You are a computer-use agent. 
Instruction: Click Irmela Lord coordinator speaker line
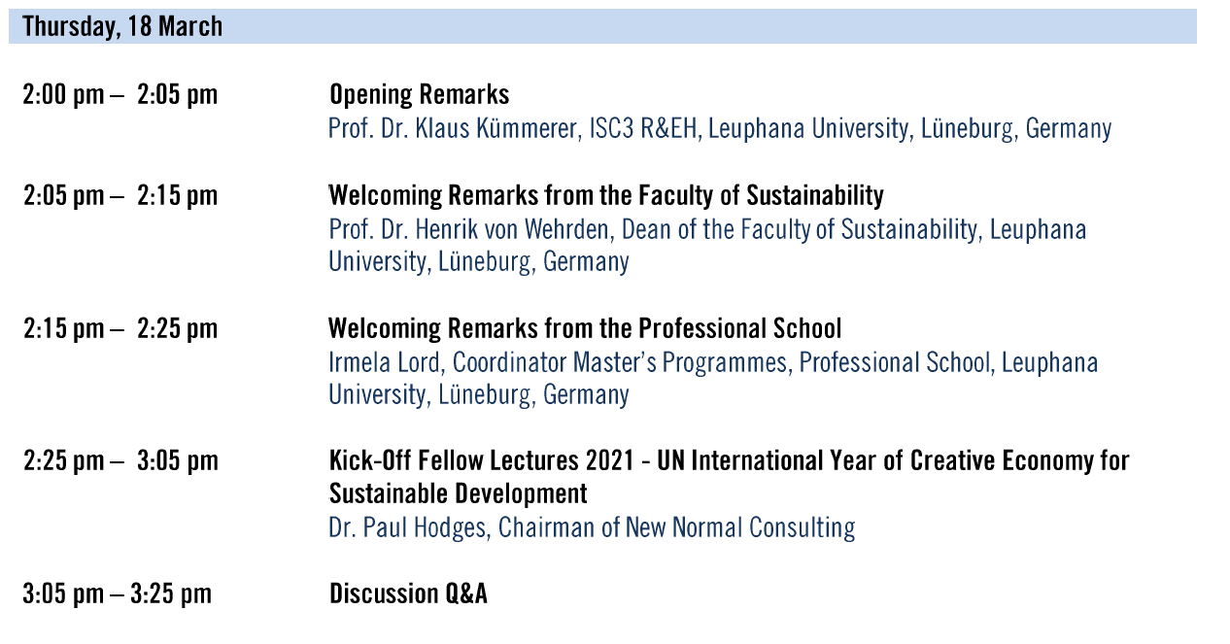coord(712,362)
